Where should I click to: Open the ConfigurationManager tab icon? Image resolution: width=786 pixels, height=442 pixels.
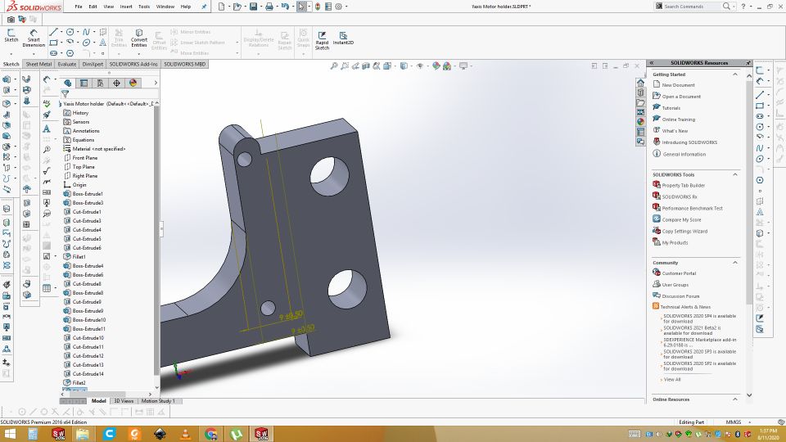[100, 83]
